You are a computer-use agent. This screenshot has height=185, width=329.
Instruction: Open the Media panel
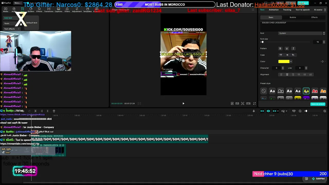point(5,10)
